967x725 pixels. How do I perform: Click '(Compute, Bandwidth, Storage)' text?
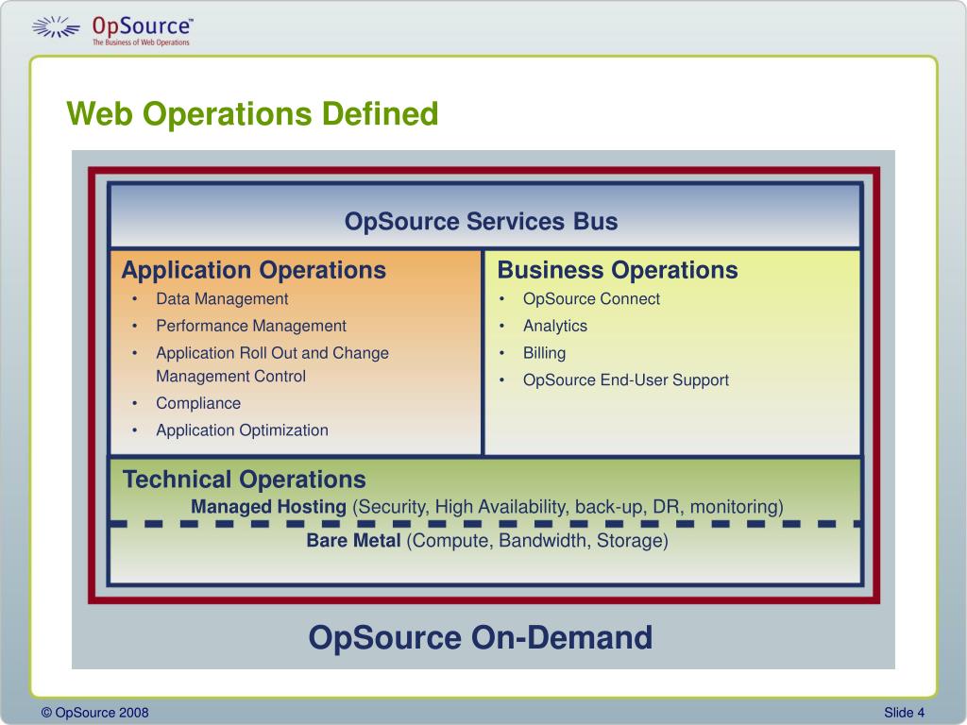pyautogui.click(x=537, y=541)
